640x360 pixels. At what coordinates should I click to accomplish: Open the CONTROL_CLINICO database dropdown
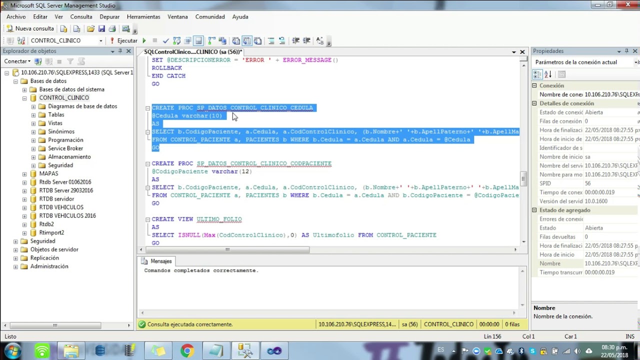pos(100,40)
